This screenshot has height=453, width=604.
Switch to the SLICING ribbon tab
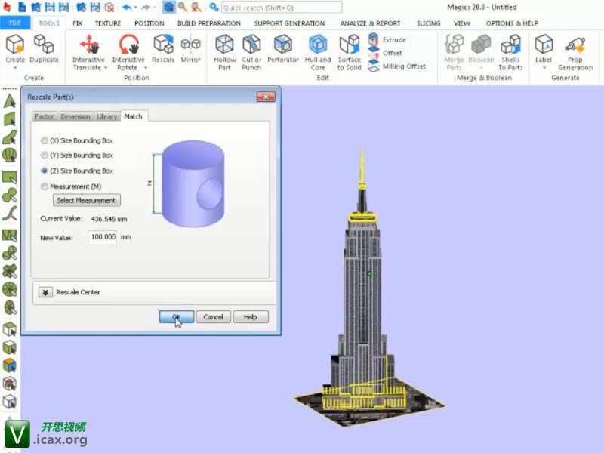point(428,23)
